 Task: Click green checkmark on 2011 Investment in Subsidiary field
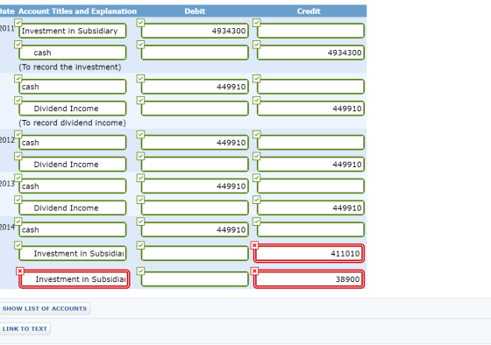18,23
